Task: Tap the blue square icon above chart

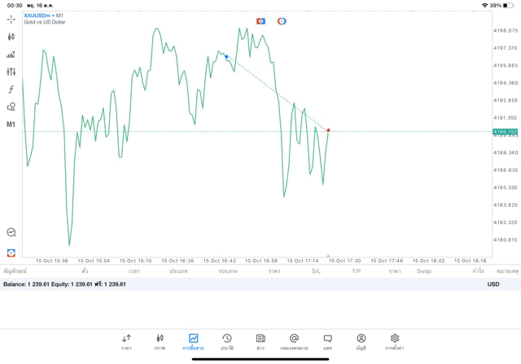Action: click(260, 21)
